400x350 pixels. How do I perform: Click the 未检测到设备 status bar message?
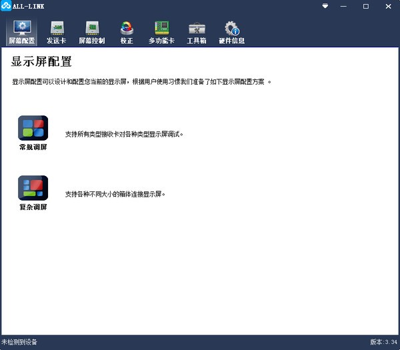(20, 342)
